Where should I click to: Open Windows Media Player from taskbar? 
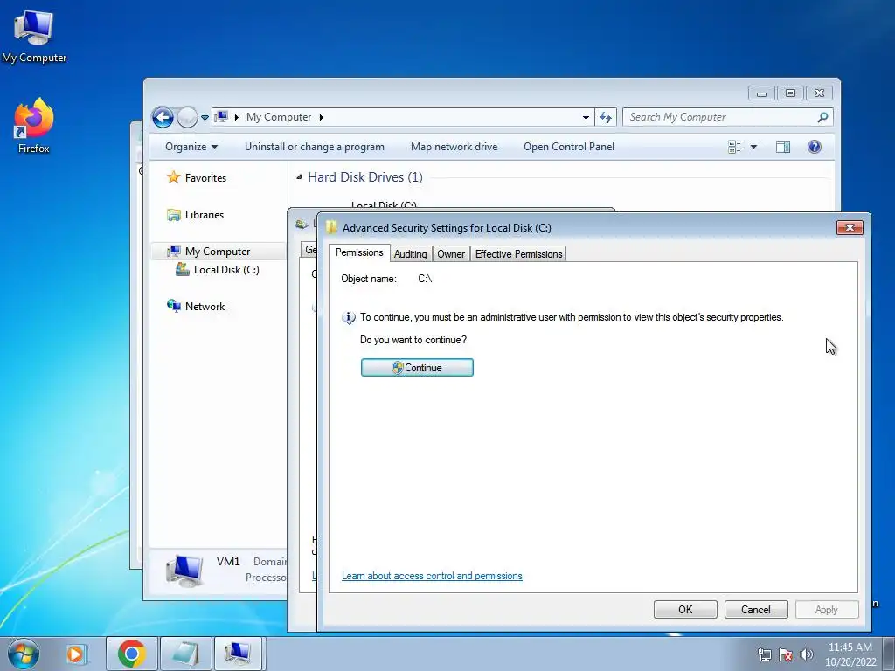pyautogui.click(x=75, y=654)
